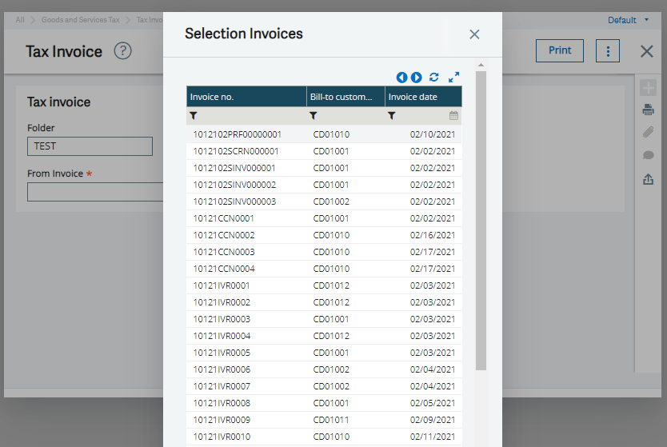This screenshot has height=447, width=667.
Task: Click customer CD01002 in 1012102SINV000003 row
Action: pyautogui.click(x=331, y=202)
